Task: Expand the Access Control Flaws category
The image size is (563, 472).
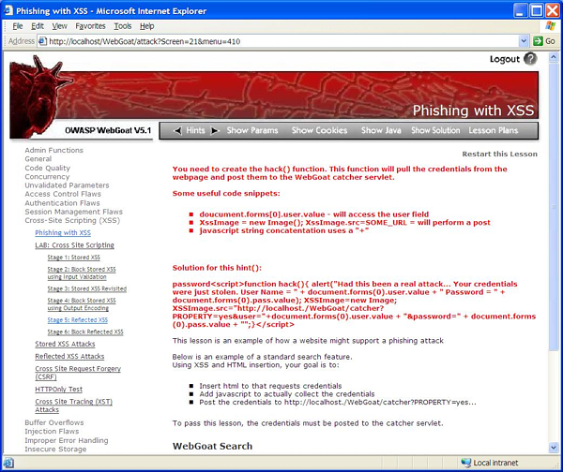Action: click(63, 194)
